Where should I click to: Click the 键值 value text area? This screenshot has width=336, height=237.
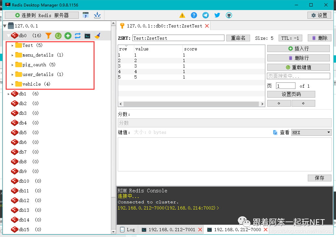[224, 154]
